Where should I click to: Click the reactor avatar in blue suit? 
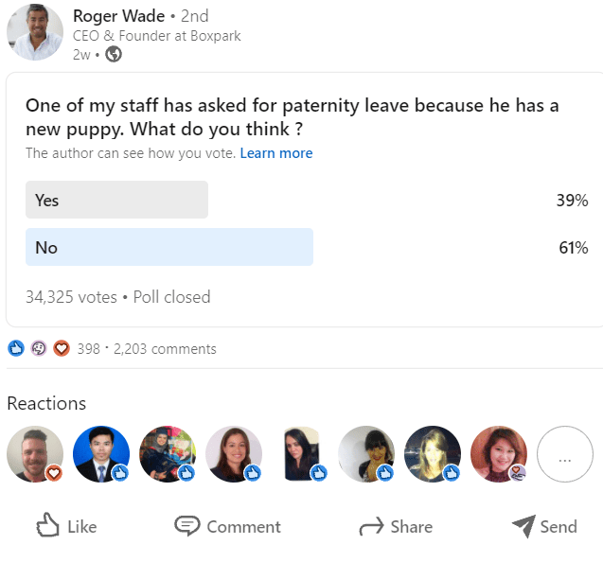(x=101, y=455)
